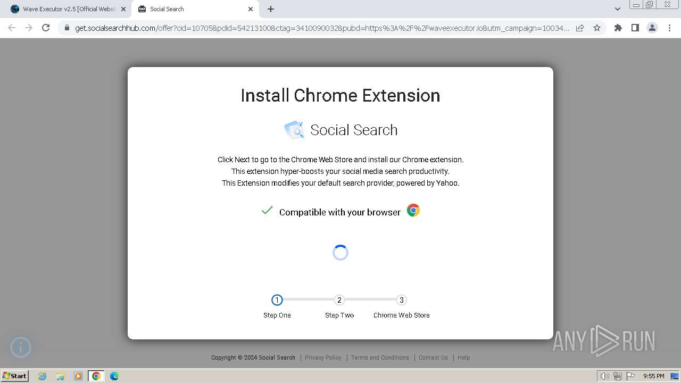Select step 3 Chrome Web Store circle
Screen dimensions: 681x383
click(x=402, y=300)
